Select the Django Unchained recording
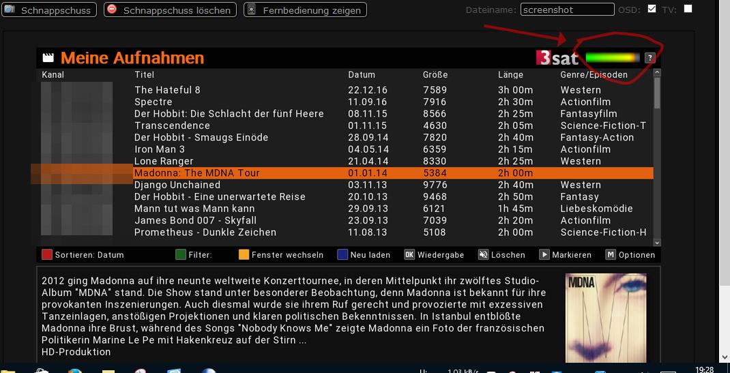 pyautogui.click(x=177, y=185)
